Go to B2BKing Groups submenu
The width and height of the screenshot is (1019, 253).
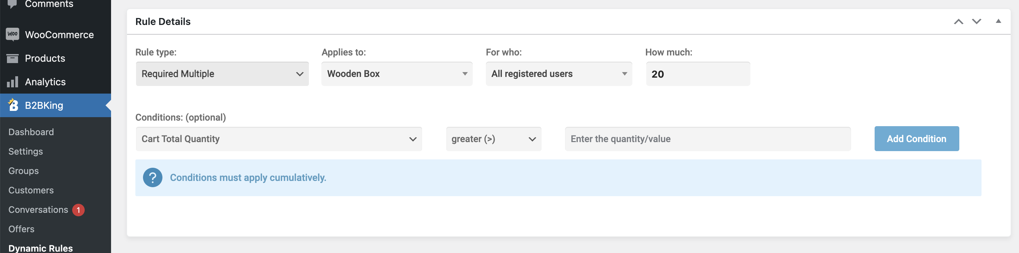(x=24, y=171)
